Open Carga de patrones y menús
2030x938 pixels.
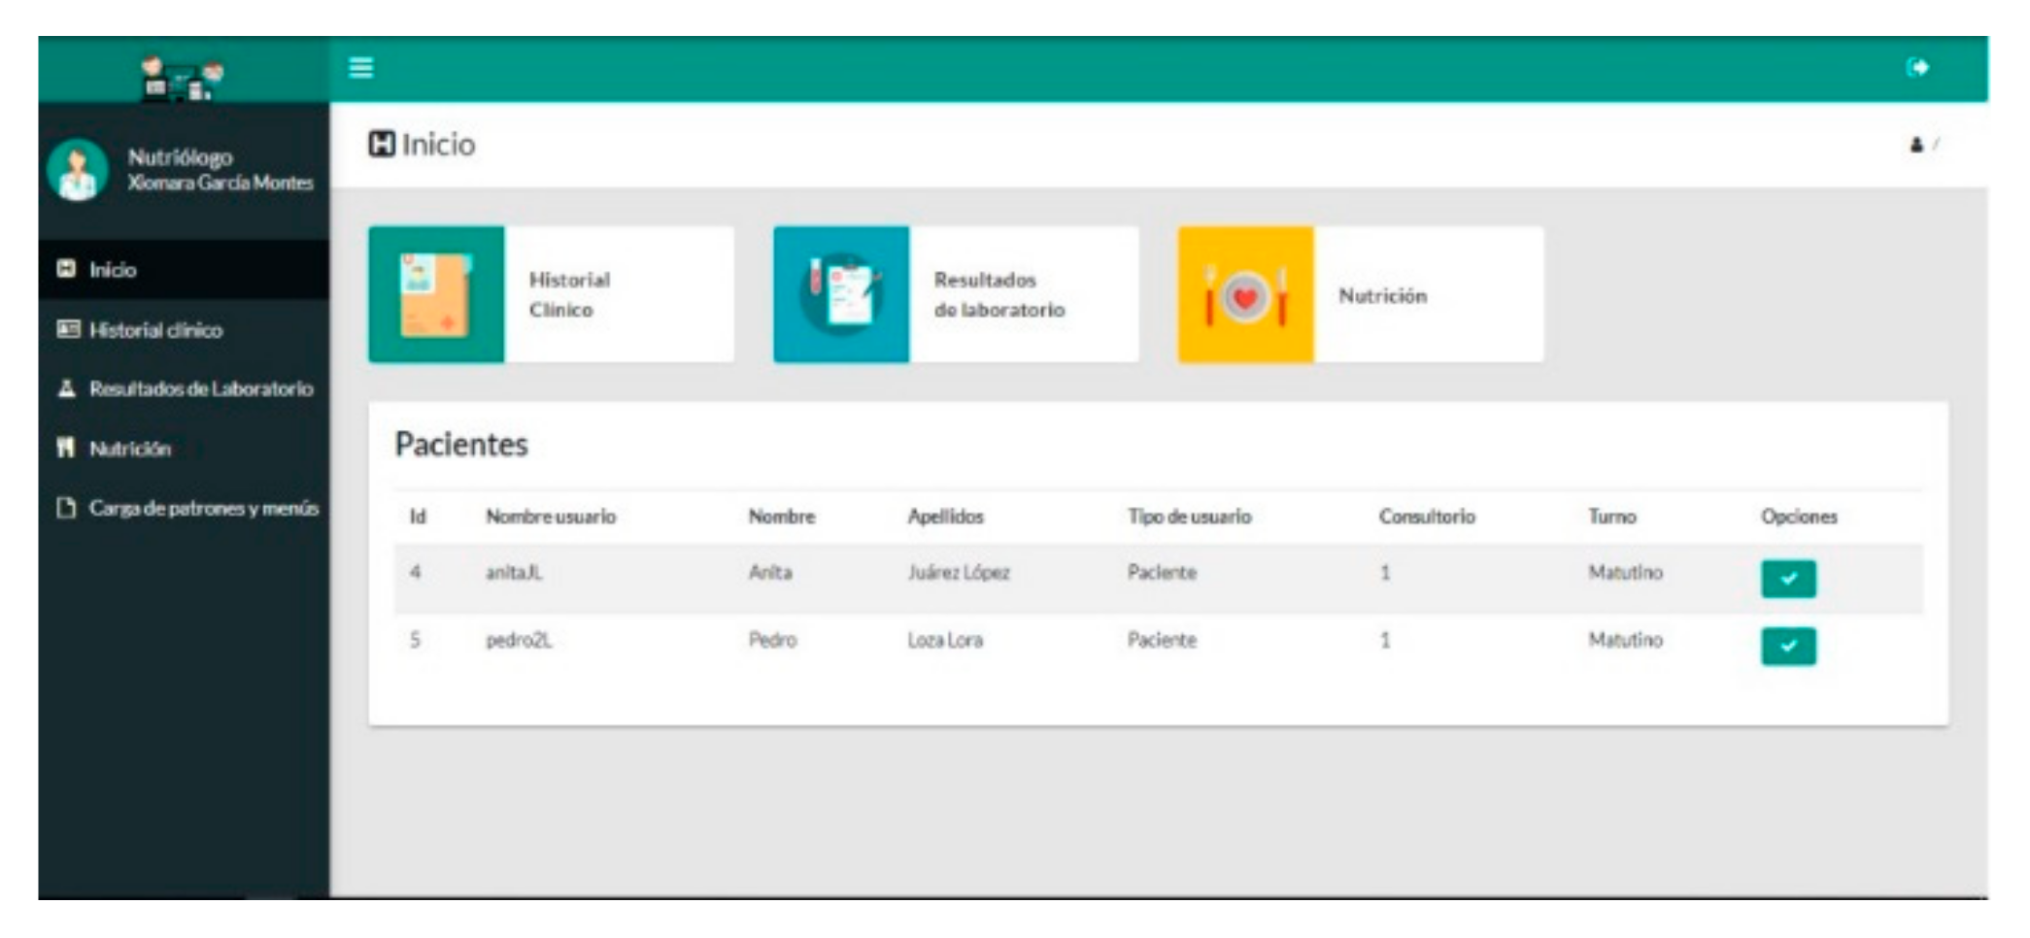[x=203, y=508]
